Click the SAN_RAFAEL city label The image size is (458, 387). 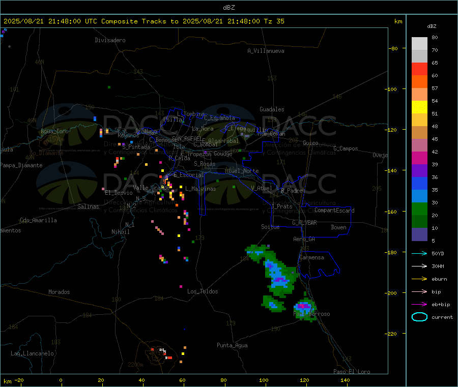[x=187, y=138]
